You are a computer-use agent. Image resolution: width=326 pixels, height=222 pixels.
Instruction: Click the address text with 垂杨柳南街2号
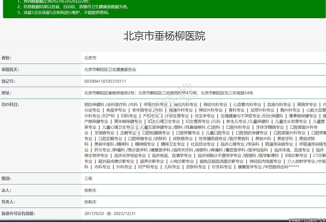110,93
